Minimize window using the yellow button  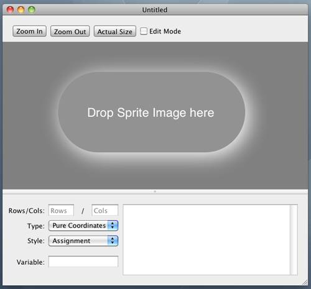[21, 9]
